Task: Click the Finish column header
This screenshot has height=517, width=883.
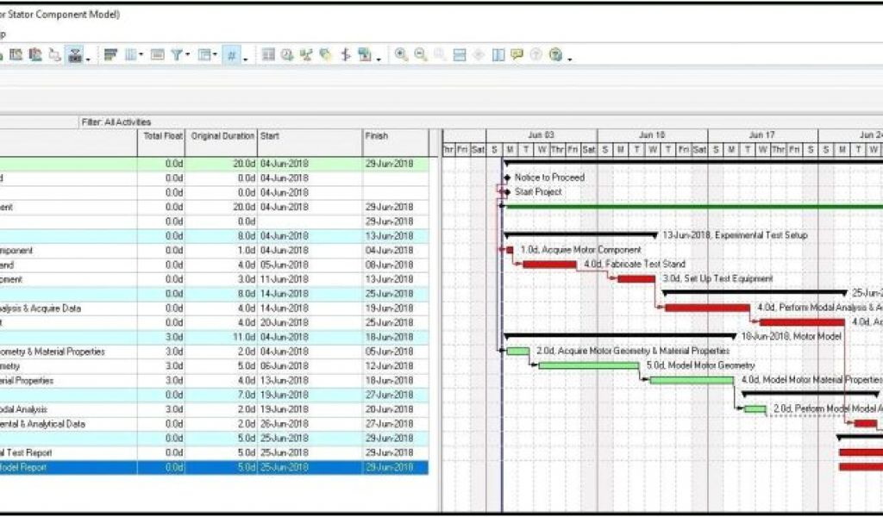Action: coord(395,136)
